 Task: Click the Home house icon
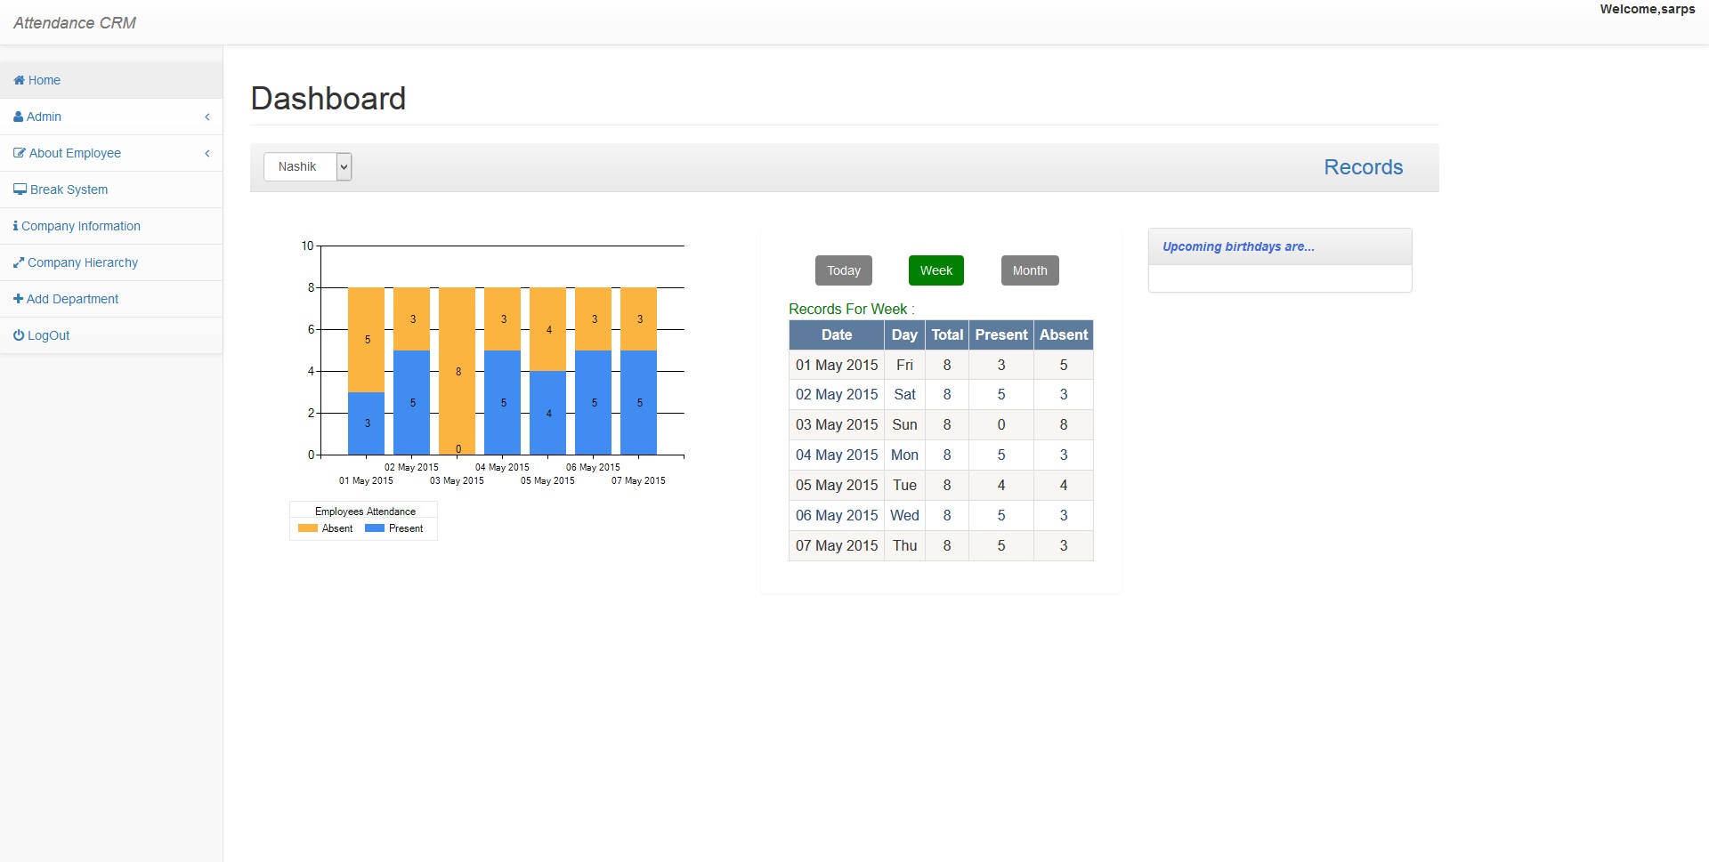click(x=18, y=80)
